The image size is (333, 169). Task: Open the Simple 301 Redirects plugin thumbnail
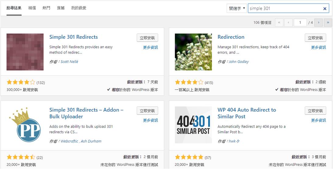[25, 52]
